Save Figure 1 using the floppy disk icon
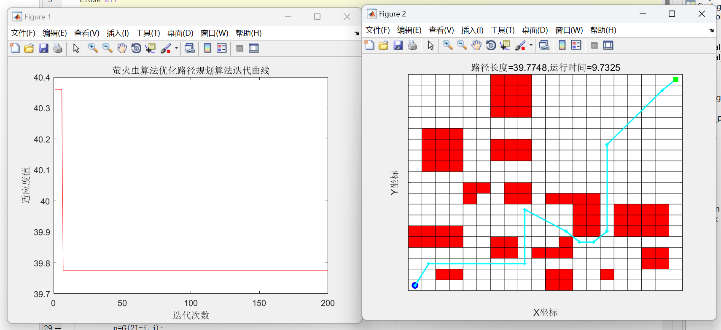The image size is (721, 330). point(43,48)
